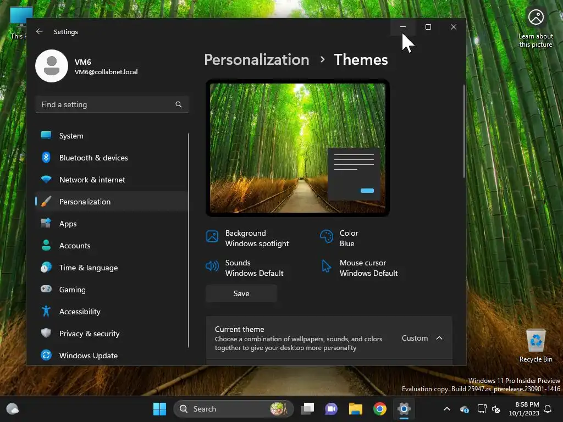Viewport: 563px width, 422px height.
Task: Click the Time & language clock icon
Action: 46,268
